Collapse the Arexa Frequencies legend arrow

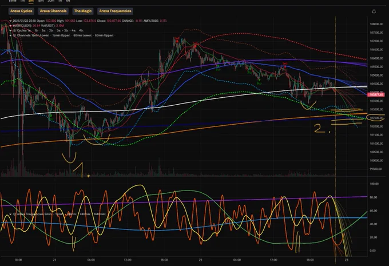pos(10,214)
